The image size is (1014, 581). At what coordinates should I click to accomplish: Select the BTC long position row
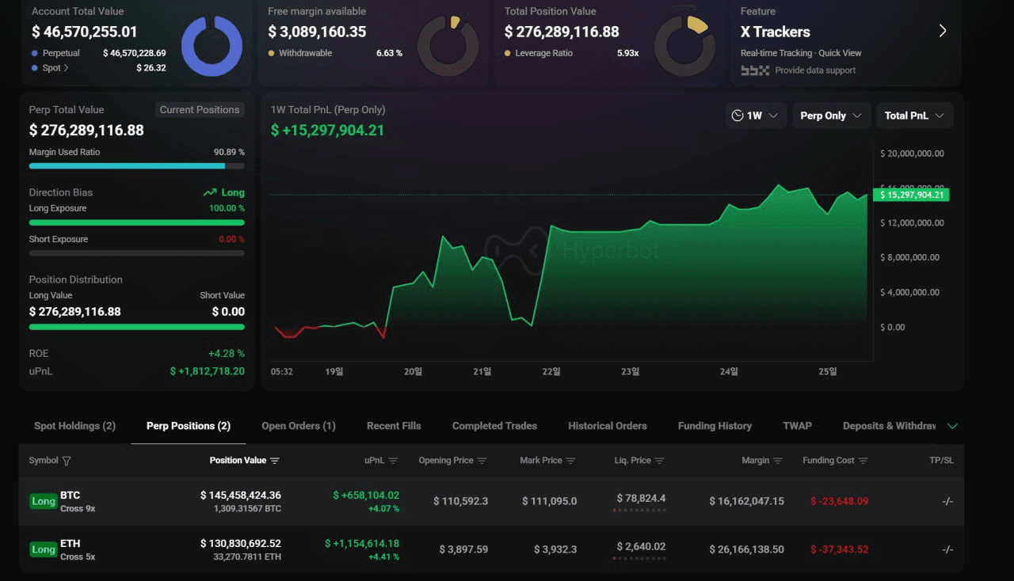(x=491, y=501)
